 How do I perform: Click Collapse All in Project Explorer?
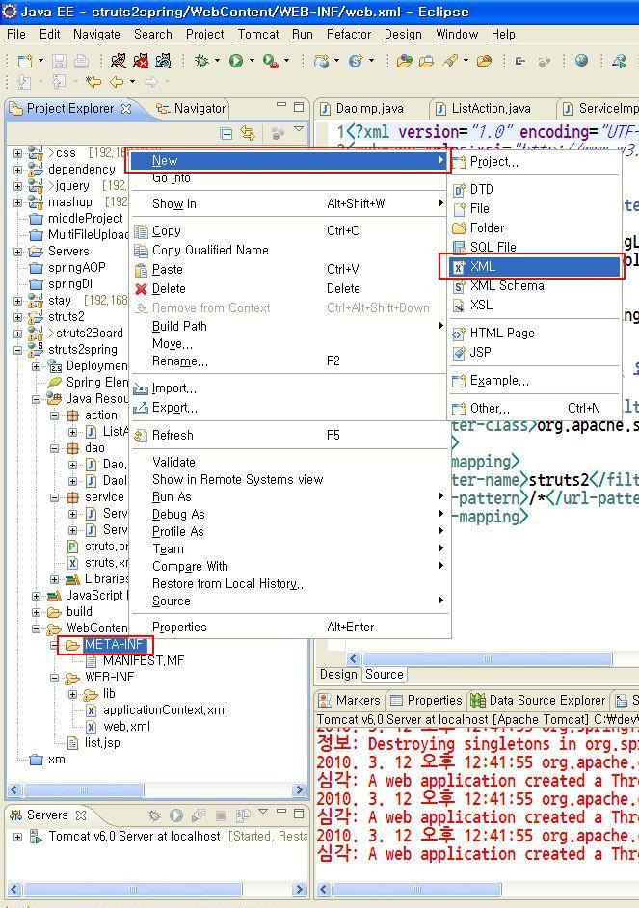coord(226,134)
